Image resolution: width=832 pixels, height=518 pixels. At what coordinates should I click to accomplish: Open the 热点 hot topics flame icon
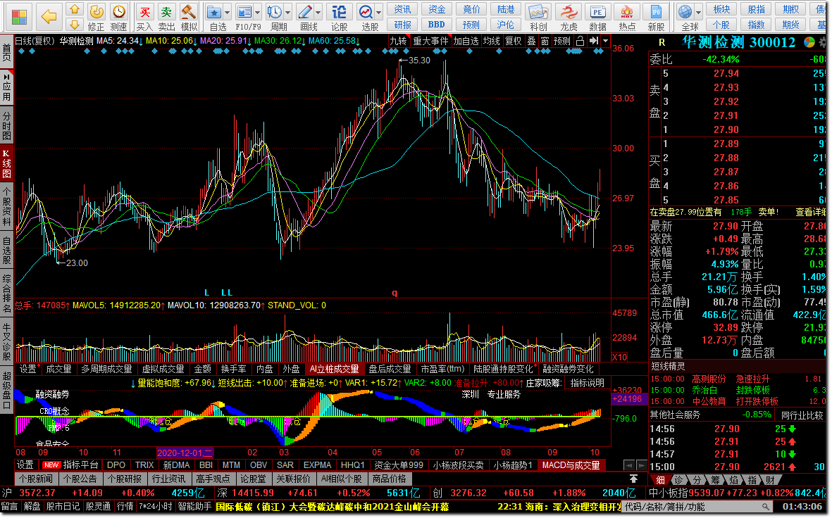point(627,12)
